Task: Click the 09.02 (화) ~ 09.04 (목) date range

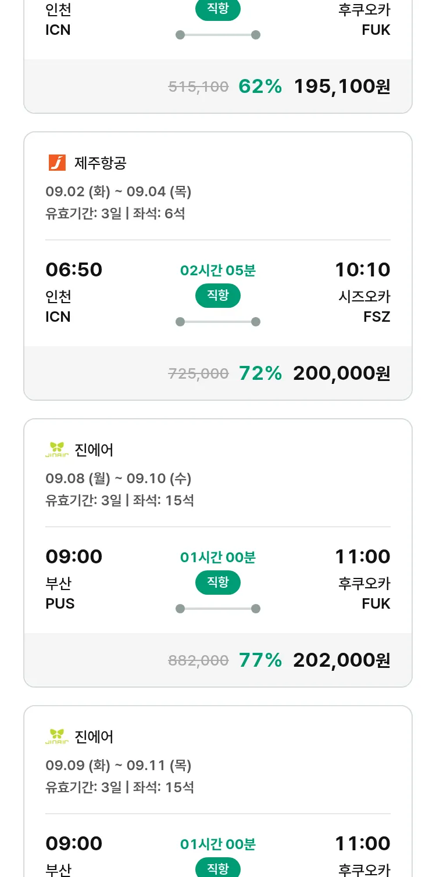Action: pos(119,192)
